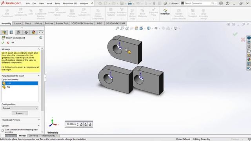Viewport: 251px width, 141px height.
Task: Rotate component about X axis button
Action: point(81,124)
